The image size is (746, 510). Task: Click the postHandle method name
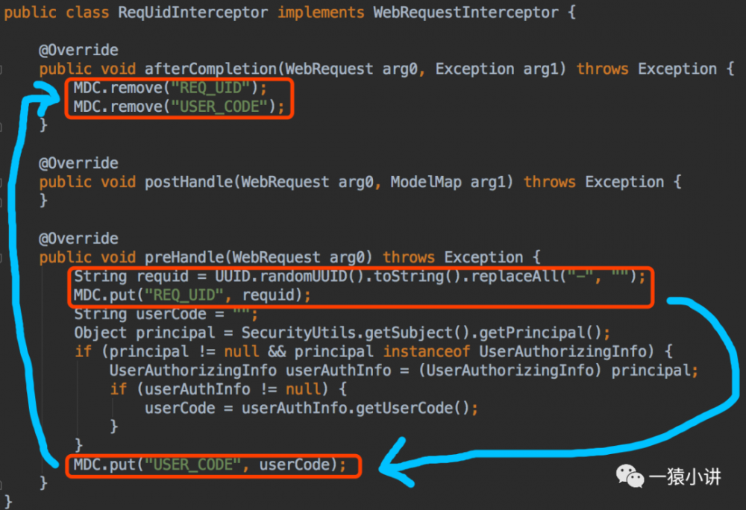tap(189, 182)
